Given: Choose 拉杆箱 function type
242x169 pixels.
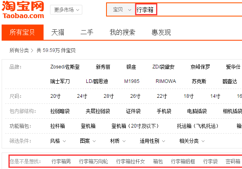Looking at the screenshot, I should pos(58,126).
